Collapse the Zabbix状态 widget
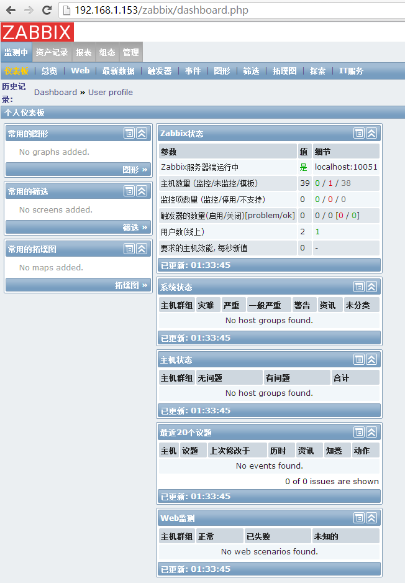 pyautogui.click(x=371, y=133)
